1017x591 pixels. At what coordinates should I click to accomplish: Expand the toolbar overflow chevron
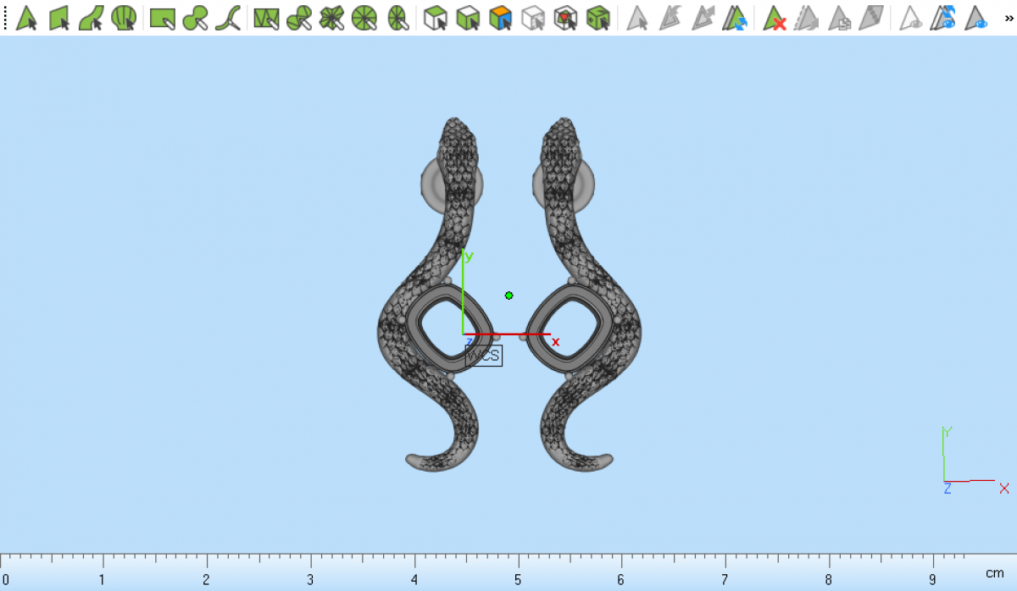pos(1009,18)
